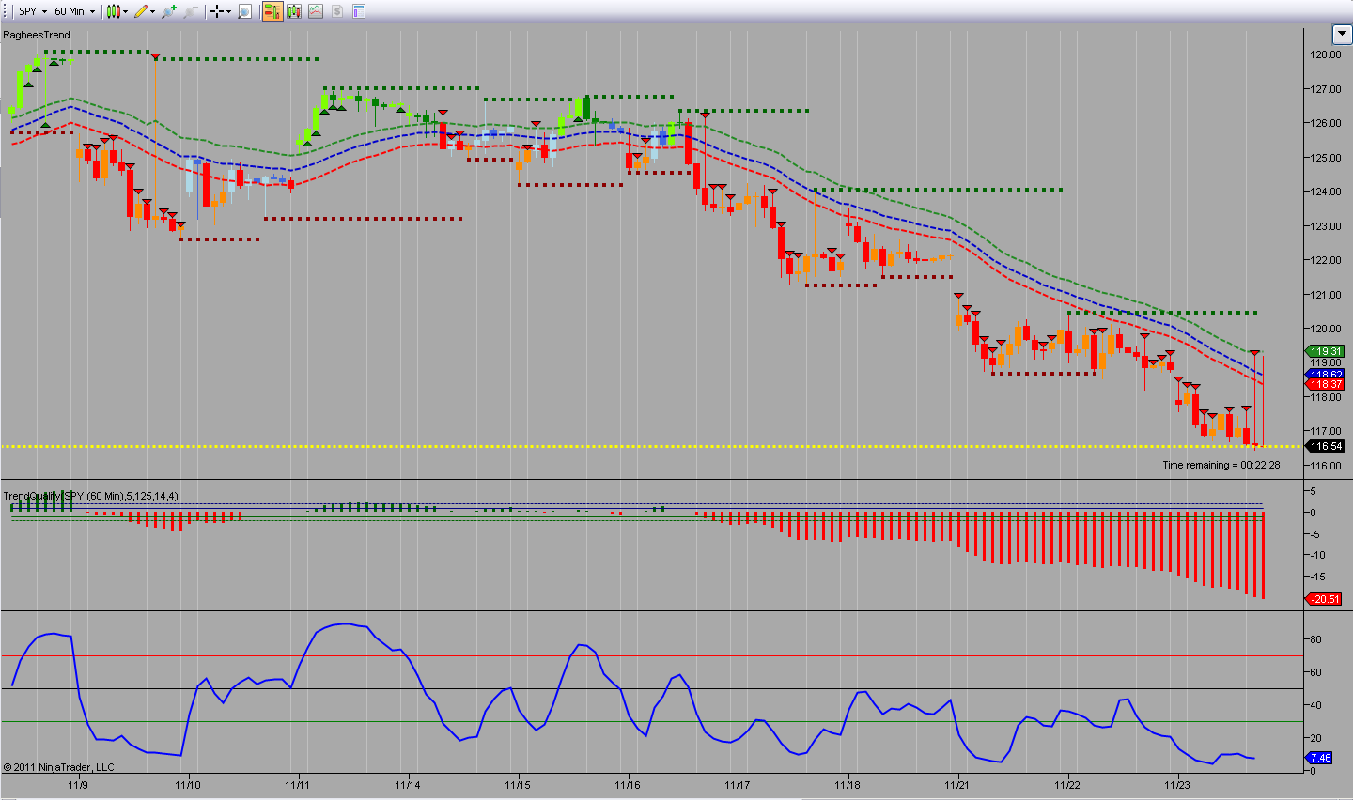
Task: Click the 80 oscillator axis label
Action: (1316, 639)
